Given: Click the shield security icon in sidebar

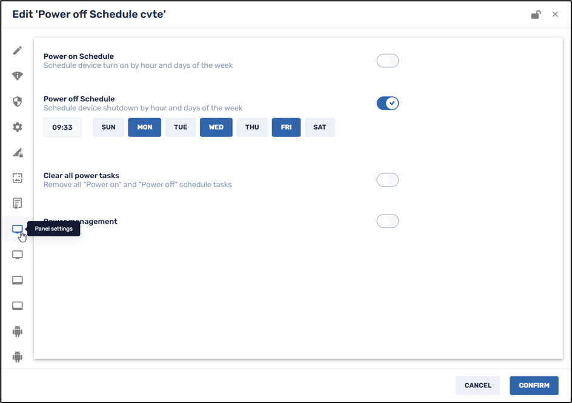Looking at the screenshot, I should point(17,101).
